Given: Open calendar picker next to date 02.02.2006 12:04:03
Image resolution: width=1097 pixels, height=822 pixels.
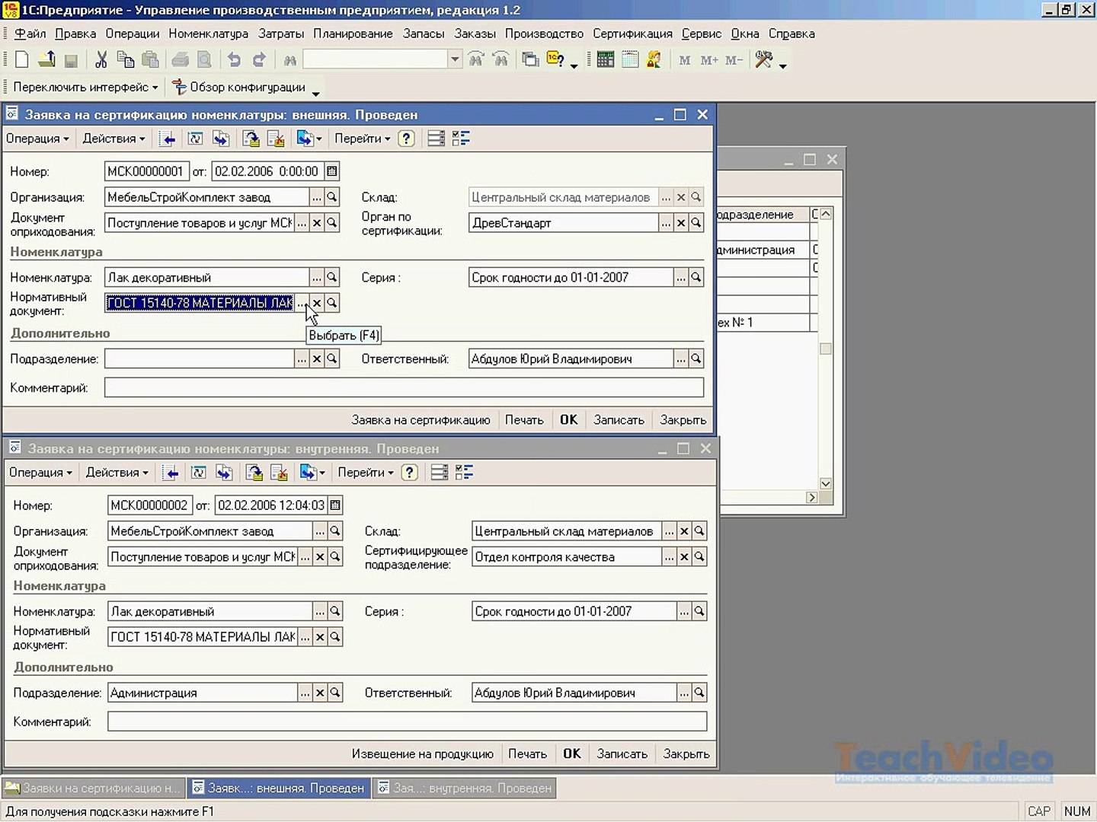Looking at the screenshot, I should [x=335, y=505].
